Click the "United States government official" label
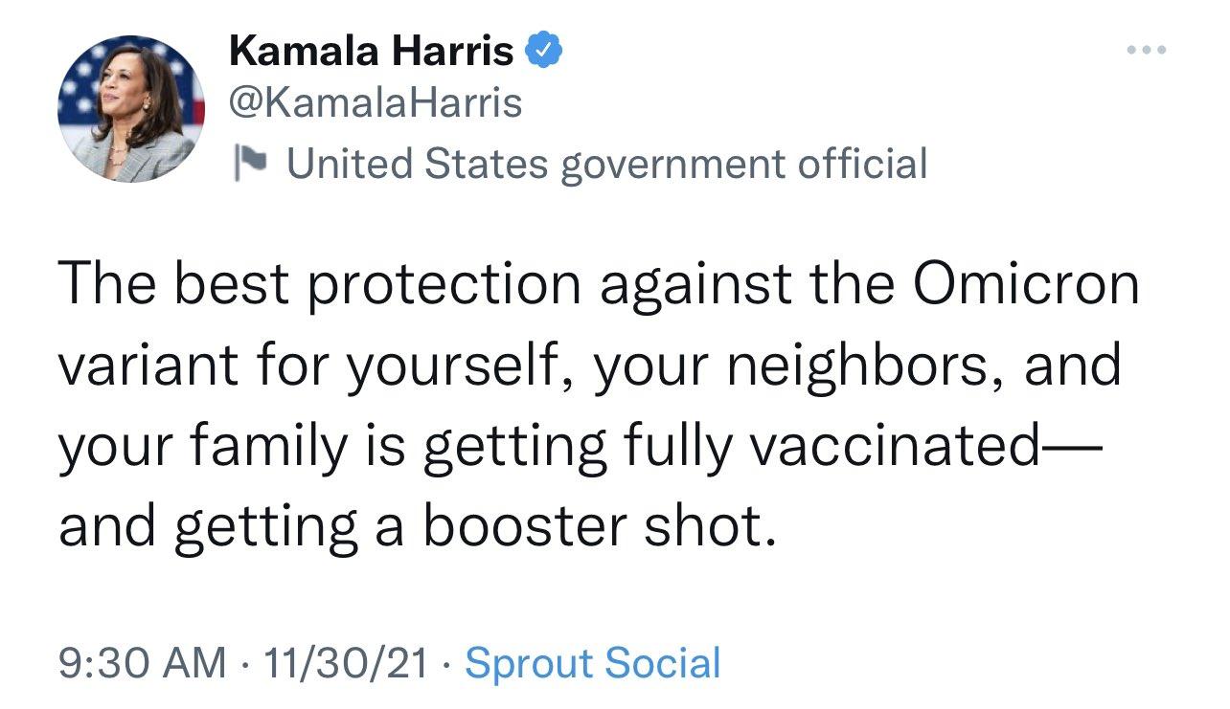 click(x=607, y=164)
